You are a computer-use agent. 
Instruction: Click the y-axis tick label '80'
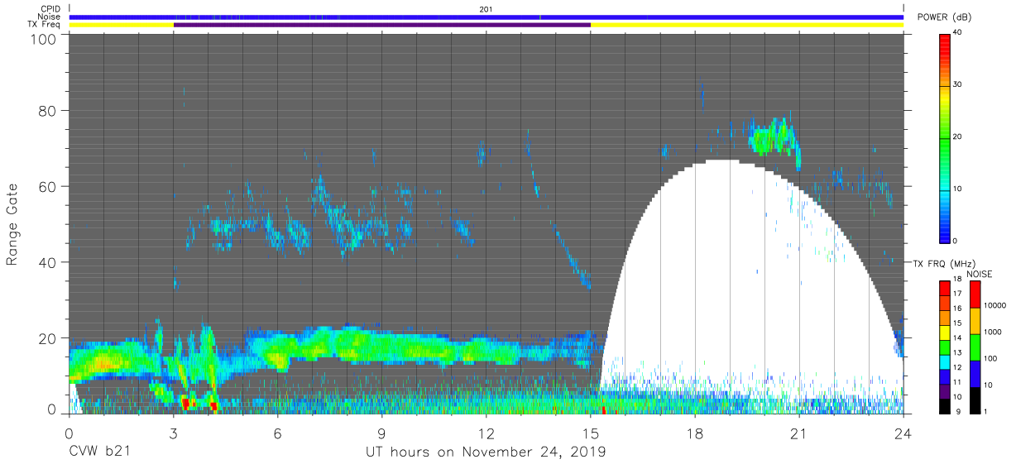click(x=48, y=111)
